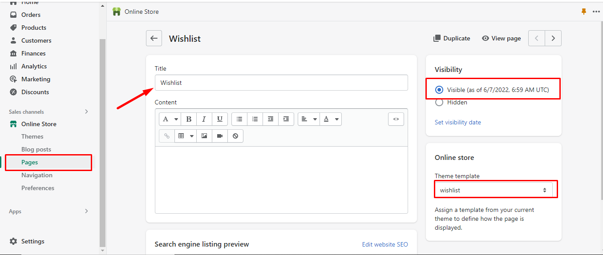Select the Hidden visibility option

click(439, 103)
